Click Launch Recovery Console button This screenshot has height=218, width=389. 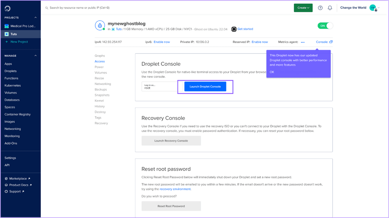coord(171,141)
